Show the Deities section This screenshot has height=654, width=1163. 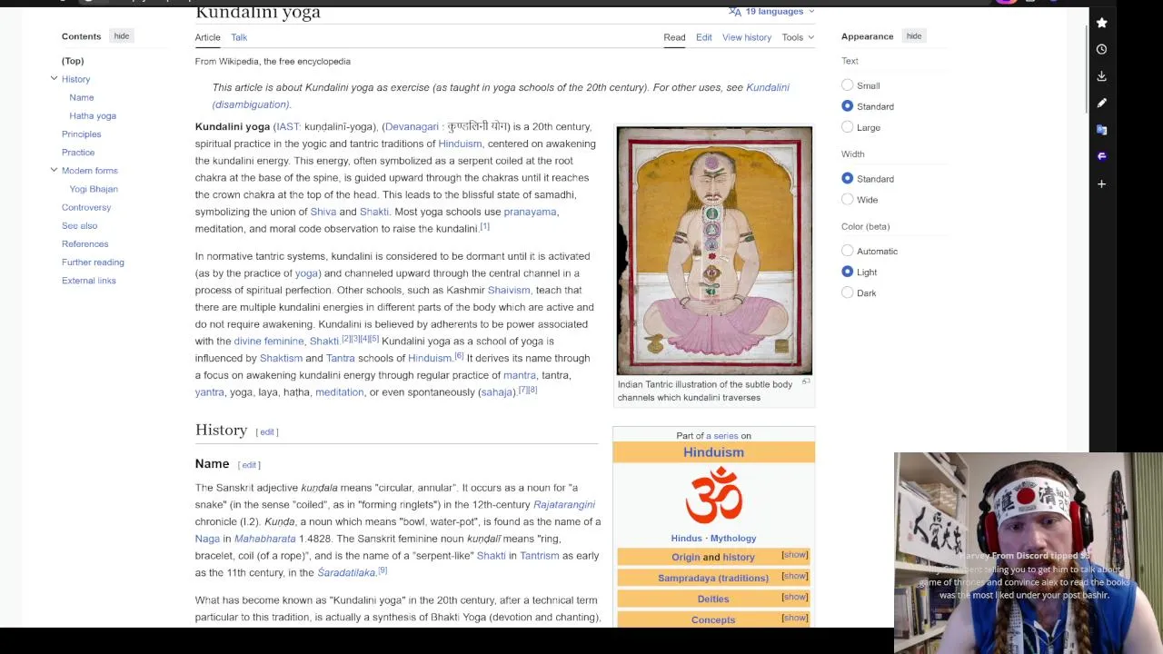tap(794, 597)
